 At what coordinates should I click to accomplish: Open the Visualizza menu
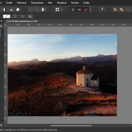coord(62,3)
